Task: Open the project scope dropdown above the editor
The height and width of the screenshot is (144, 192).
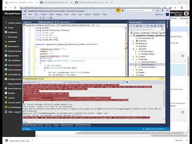Action: (x=40, y=25)
